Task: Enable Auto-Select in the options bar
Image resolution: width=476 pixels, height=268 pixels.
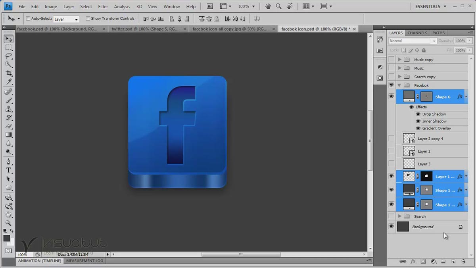Action: [27, 18]
